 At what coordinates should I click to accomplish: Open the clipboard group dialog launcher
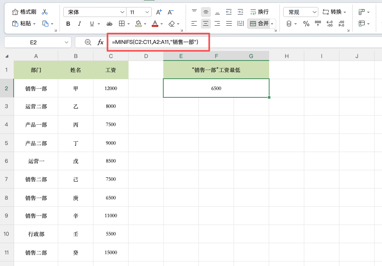coord(55,31)
